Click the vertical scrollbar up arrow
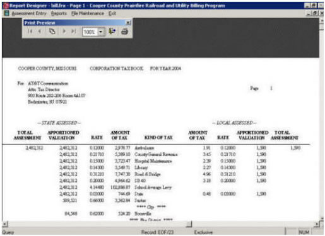The height and width of the screenshot is (236, 325). click(x=321, y=21)
